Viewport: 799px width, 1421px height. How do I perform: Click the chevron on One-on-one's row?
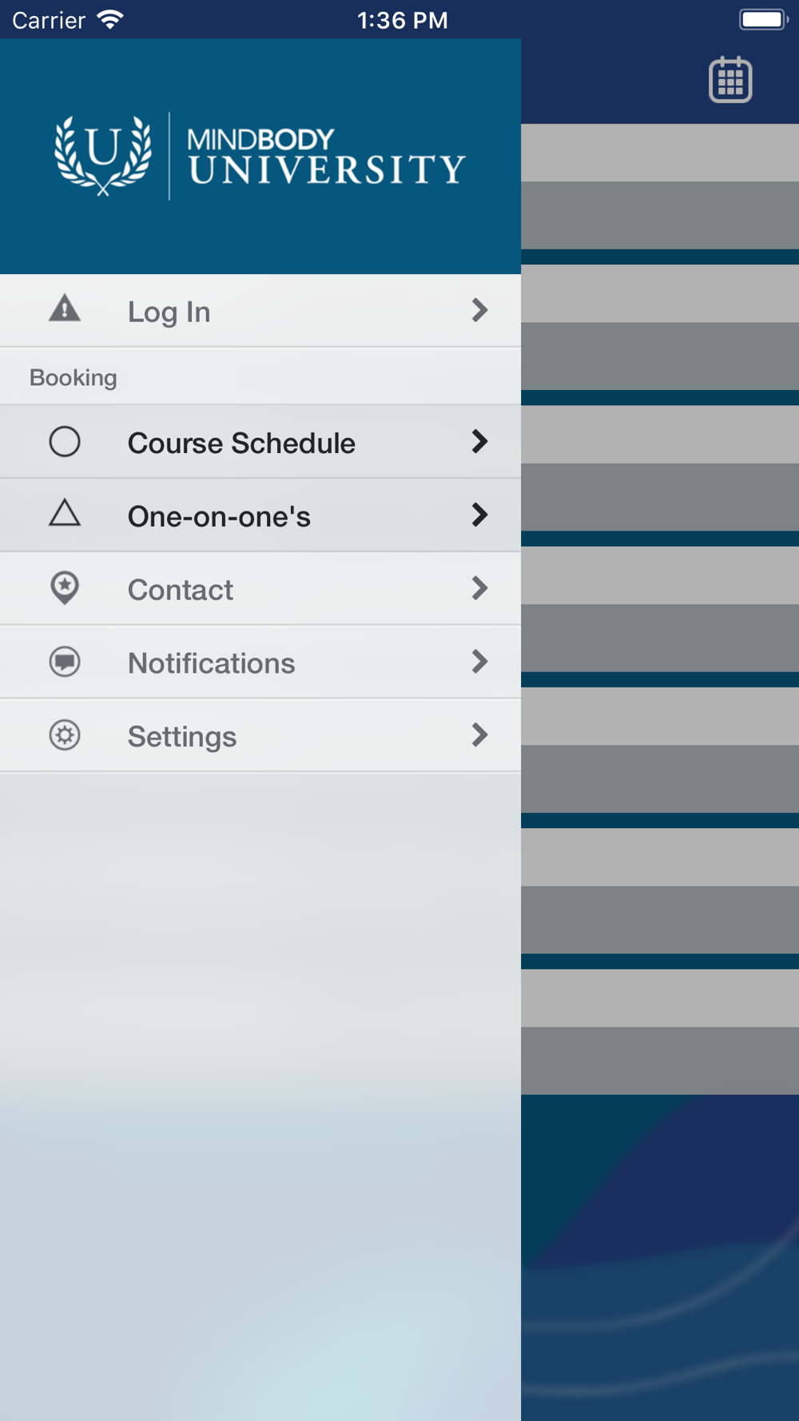coord(479,515)
